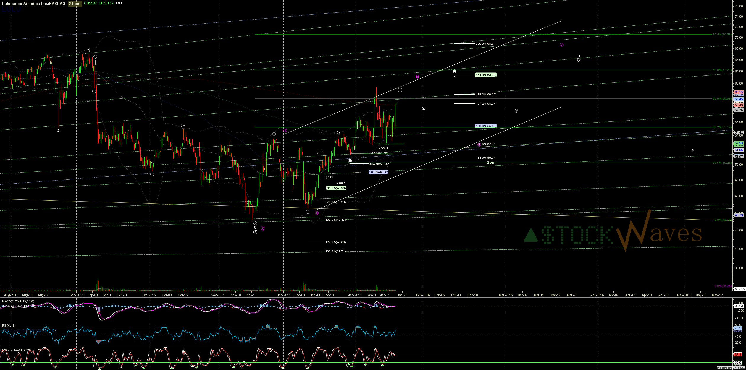Image resolution: width=746 pixels, height=370 pixels.
Task: Click wave label B at the September high
Action: pyautogui.click(x=88, y=51)
